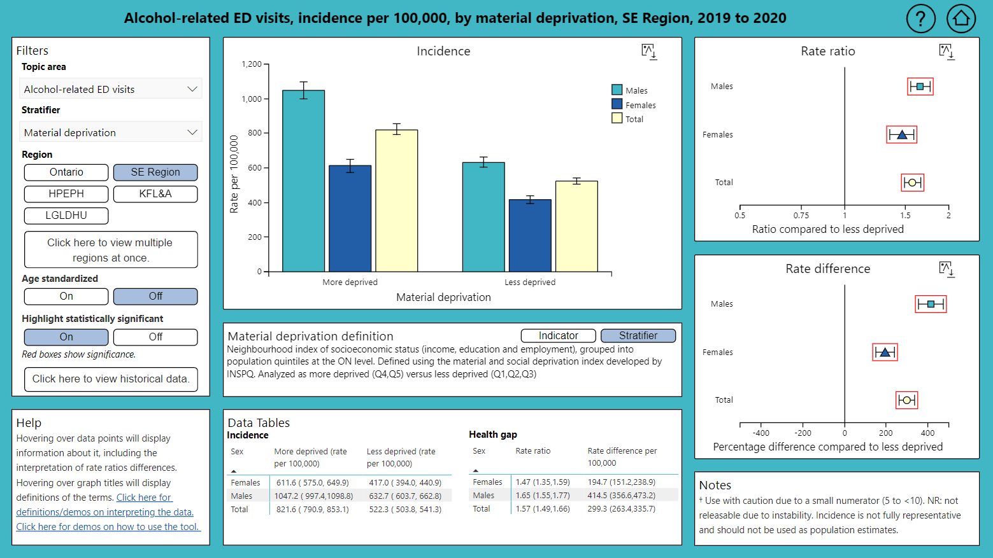Click the Less deprived Total bar
Viewport: 993px width, 558px height.
pyautogui.click(x=576, y=227)
